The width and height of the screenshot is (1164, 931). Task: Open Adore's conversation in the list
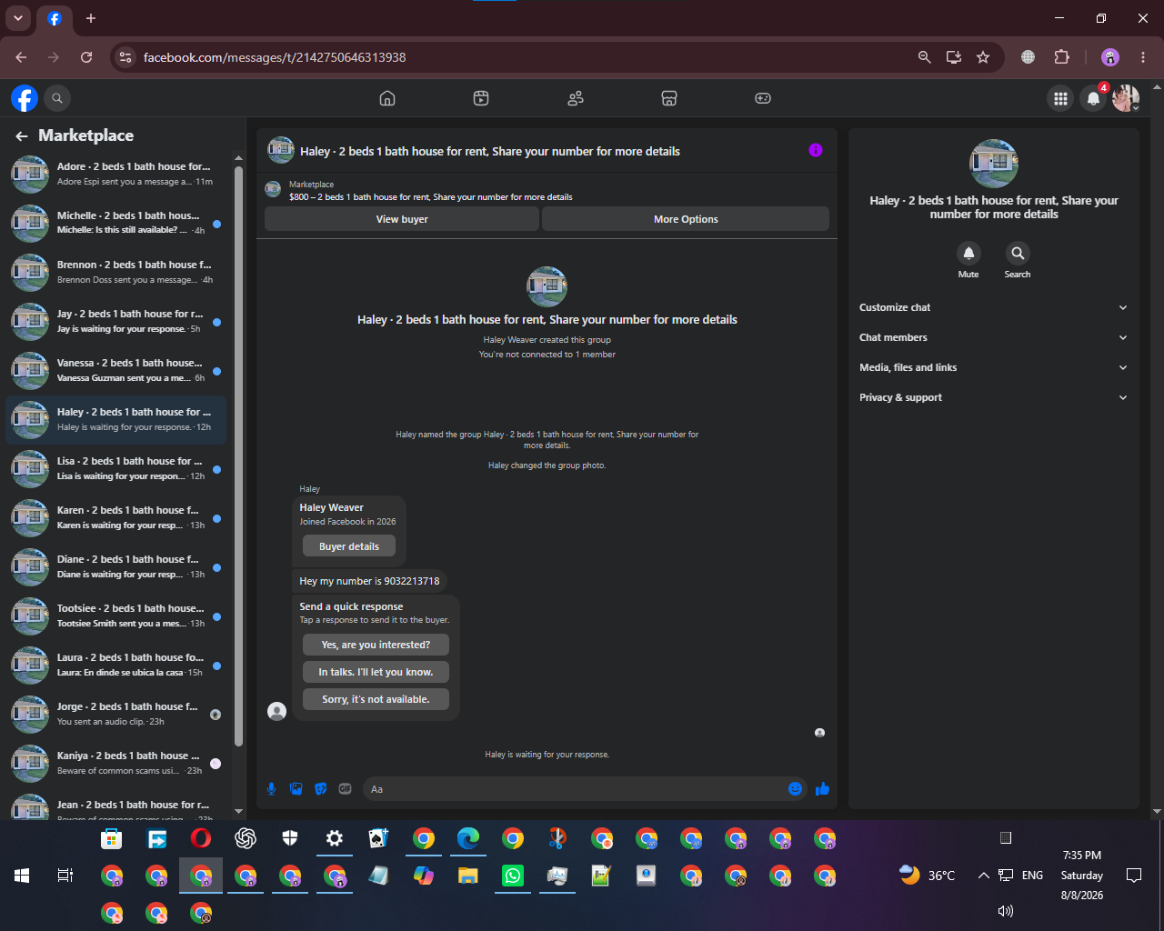(x=116, y=174)
